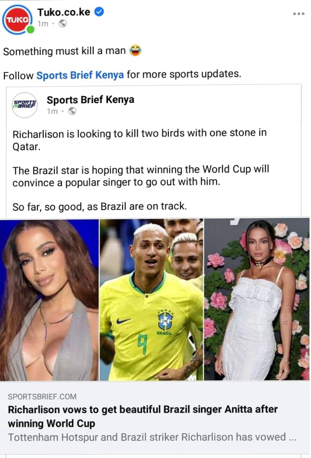Open the SPORTSBRIEF.COM source link
This screenshot has height=458, width=311.
point(42,397)
